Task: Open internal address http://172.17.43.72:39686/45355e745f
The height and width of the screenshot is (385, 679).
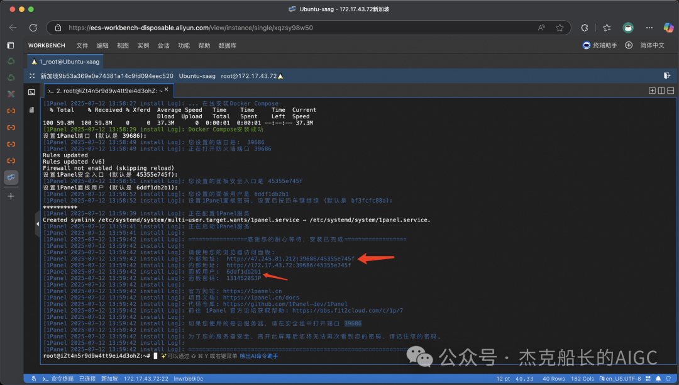Action: (289, 265)
